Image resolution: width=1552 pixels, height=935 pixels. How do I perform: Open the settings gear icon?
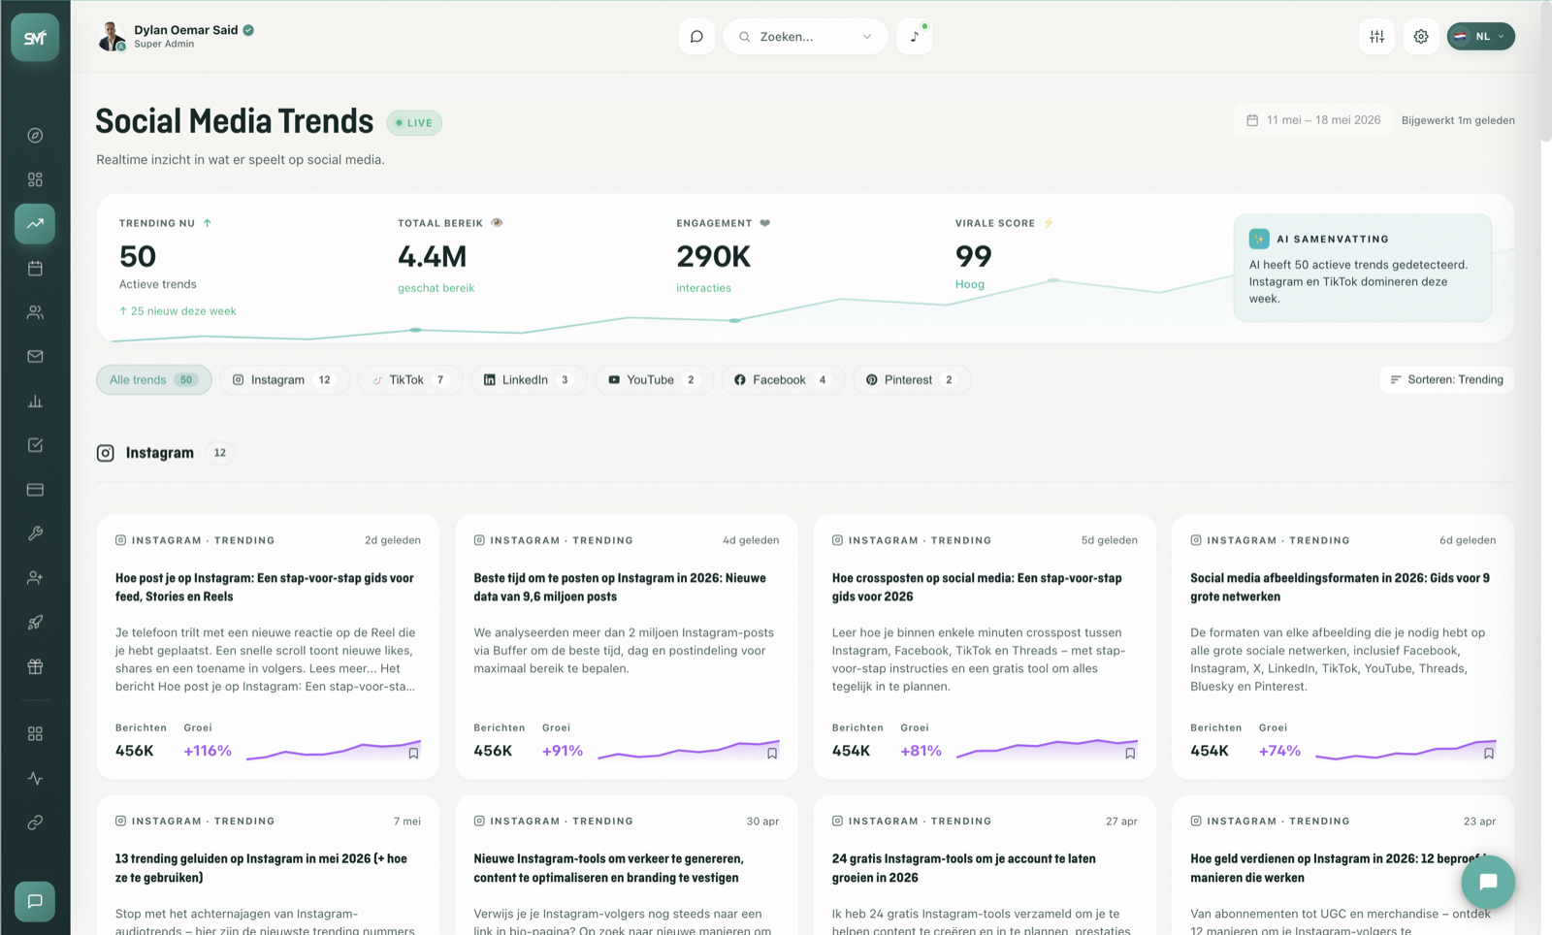point(1421,37)
